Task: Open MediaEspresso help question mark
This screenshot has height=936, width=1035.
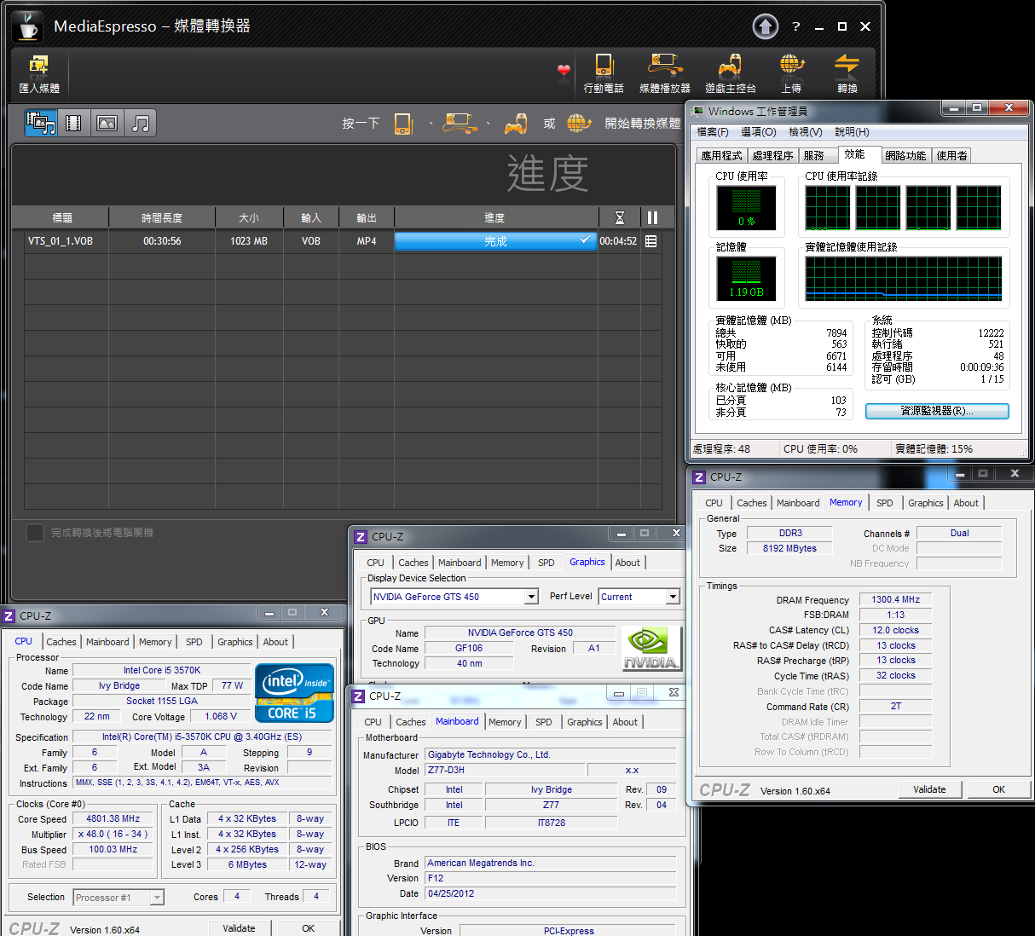Action: (796, 26)
